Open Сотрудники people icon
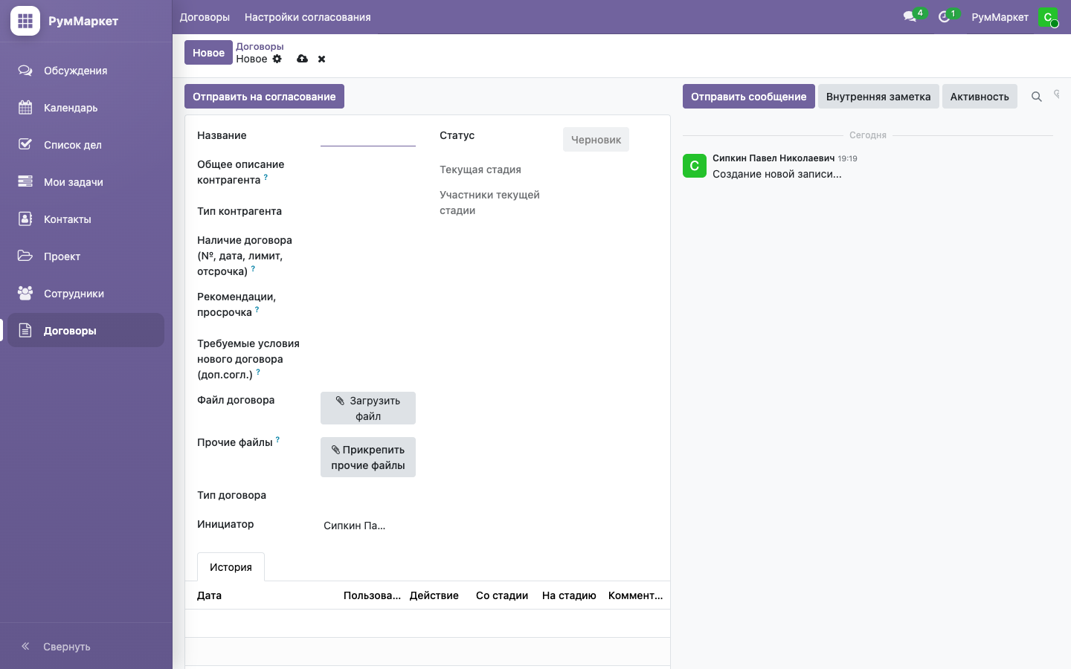1071x669 pixels. pos(25,293)
